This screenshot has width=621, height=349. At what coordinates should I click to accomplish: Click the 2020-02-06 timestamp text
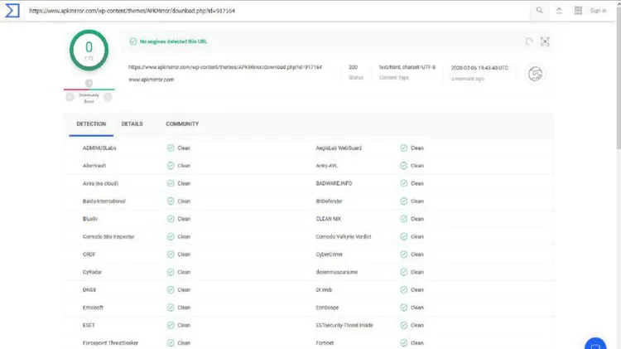tap(479, 68)
